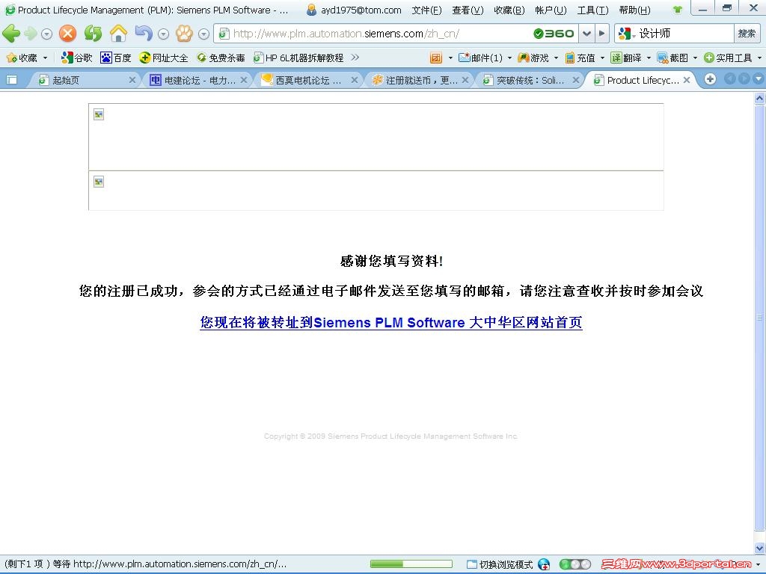Expand dropdown next to paw icon

point(204,34)
